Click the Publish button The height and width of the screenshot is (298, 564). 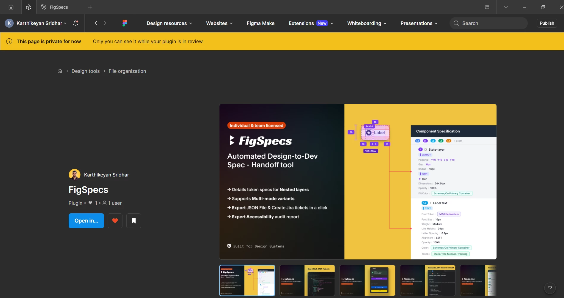547,23
